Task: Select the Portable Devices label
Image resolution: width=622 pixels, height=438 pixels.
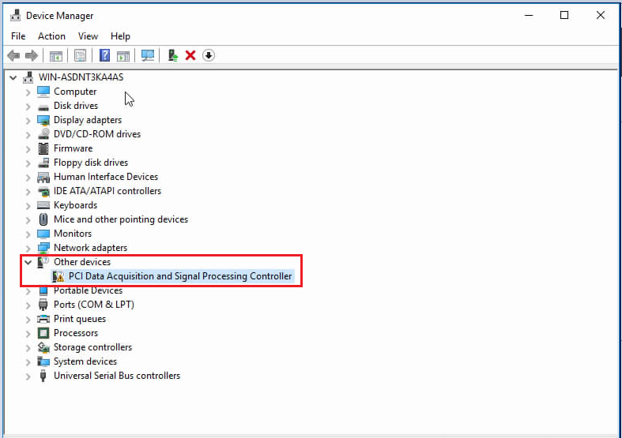Action: [x=88, y=290]
